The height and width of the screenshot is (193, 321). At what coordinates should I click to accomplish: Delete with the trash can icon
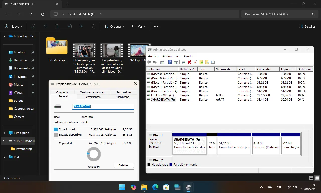click(94, 26)
